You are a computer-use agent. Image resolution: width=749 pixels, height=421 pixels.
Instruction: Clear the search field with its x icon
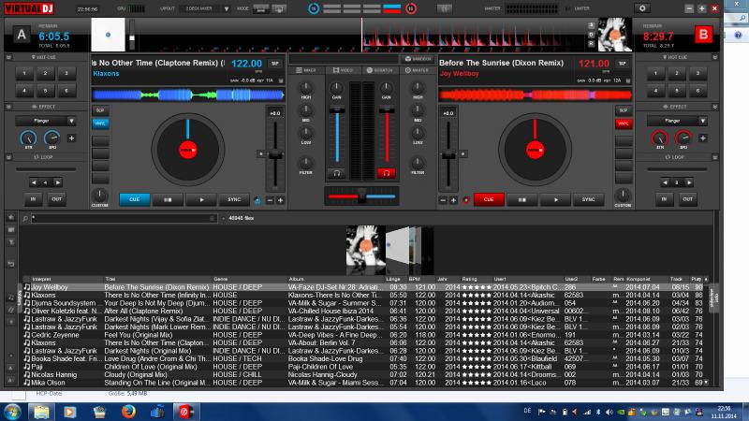[x=213, y=218]
